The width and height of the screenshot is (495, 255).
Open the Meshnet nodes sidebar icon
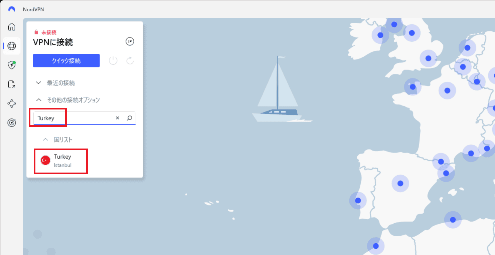(12, 104)
